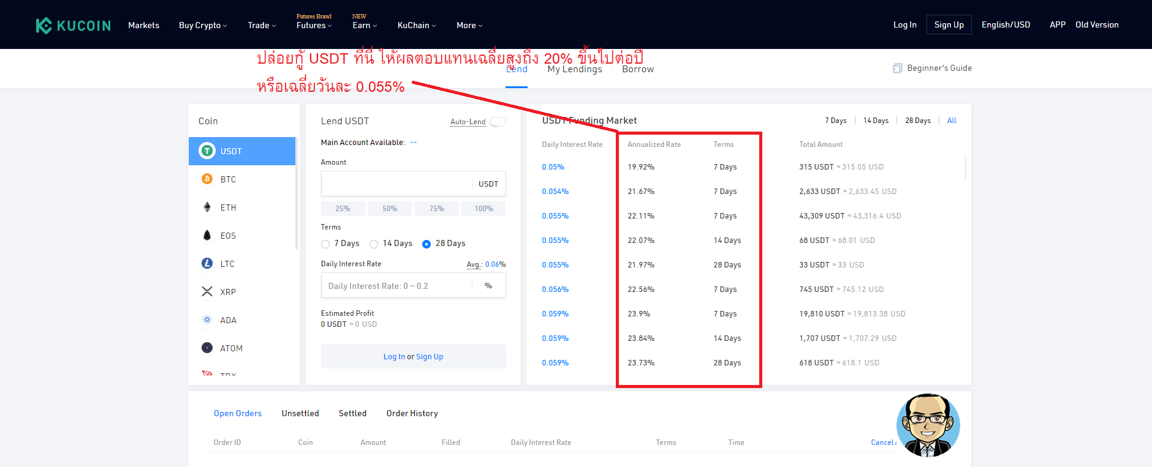
Task: Click 75% amount button
Action: pyautogui.click(x=437, y=209)
